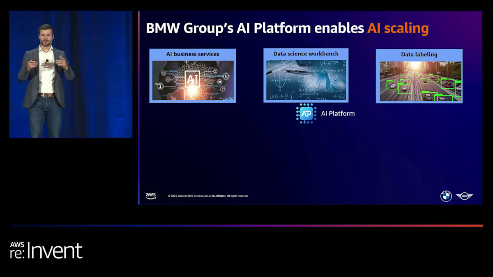Screen dimensions: 493x277
Task: Click the speaker video feed
Action: pyautogui.click(x=71, y=74)
